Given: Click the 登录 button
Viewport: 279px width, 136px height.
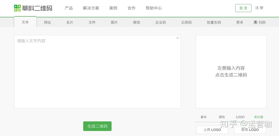Looking at the screenshot, I should click(x=243, y=8).
